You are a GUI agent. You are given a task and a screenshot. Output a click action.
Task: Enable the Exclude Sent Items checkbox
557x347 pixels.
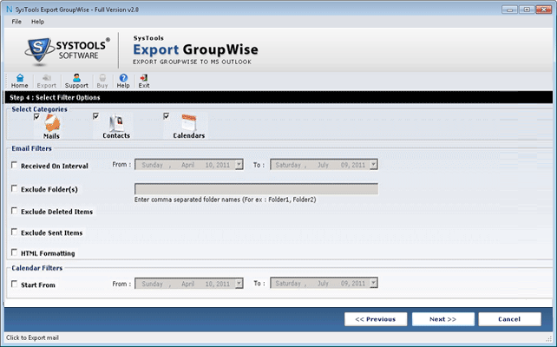14,232
